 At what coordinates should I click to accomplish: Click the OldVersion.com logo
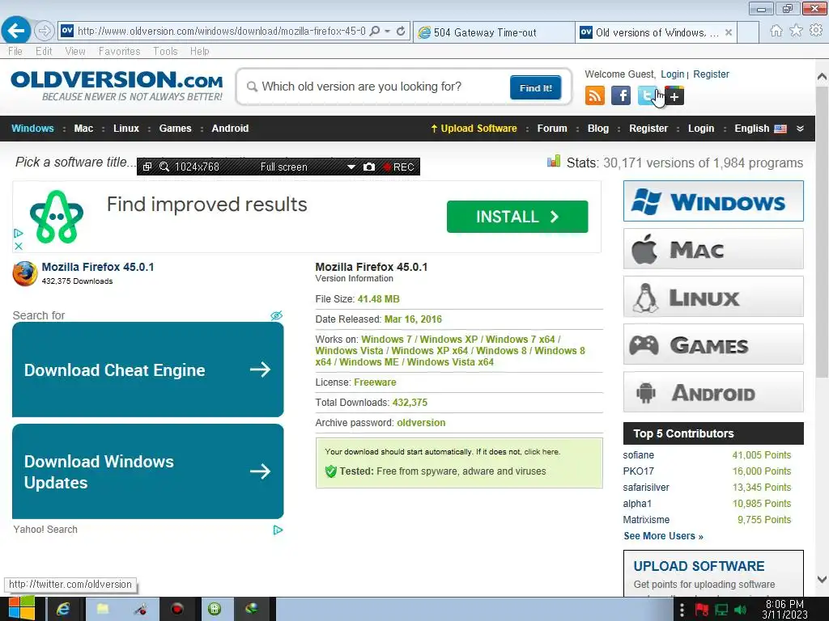pyautogui.click(x=117, y=86)
